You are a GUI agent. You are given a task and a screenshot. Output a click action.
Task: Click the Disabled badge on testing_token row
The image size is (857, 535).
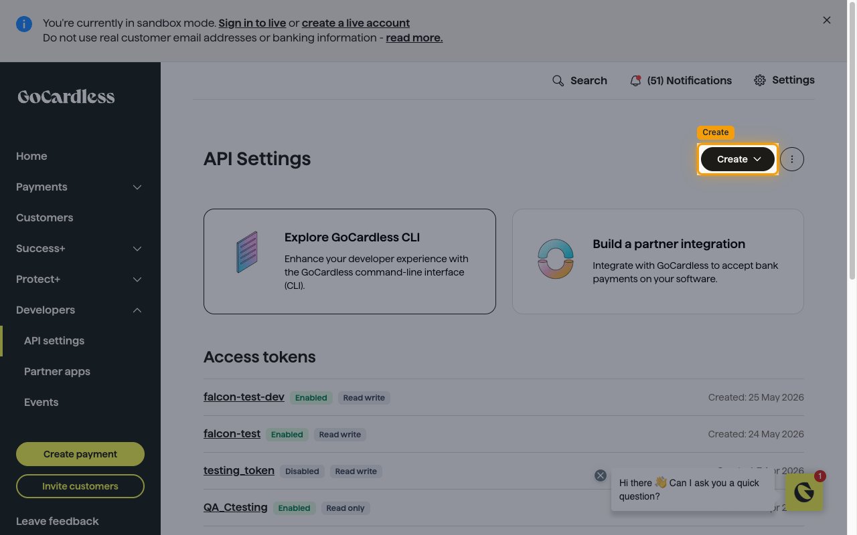[302, 471]
